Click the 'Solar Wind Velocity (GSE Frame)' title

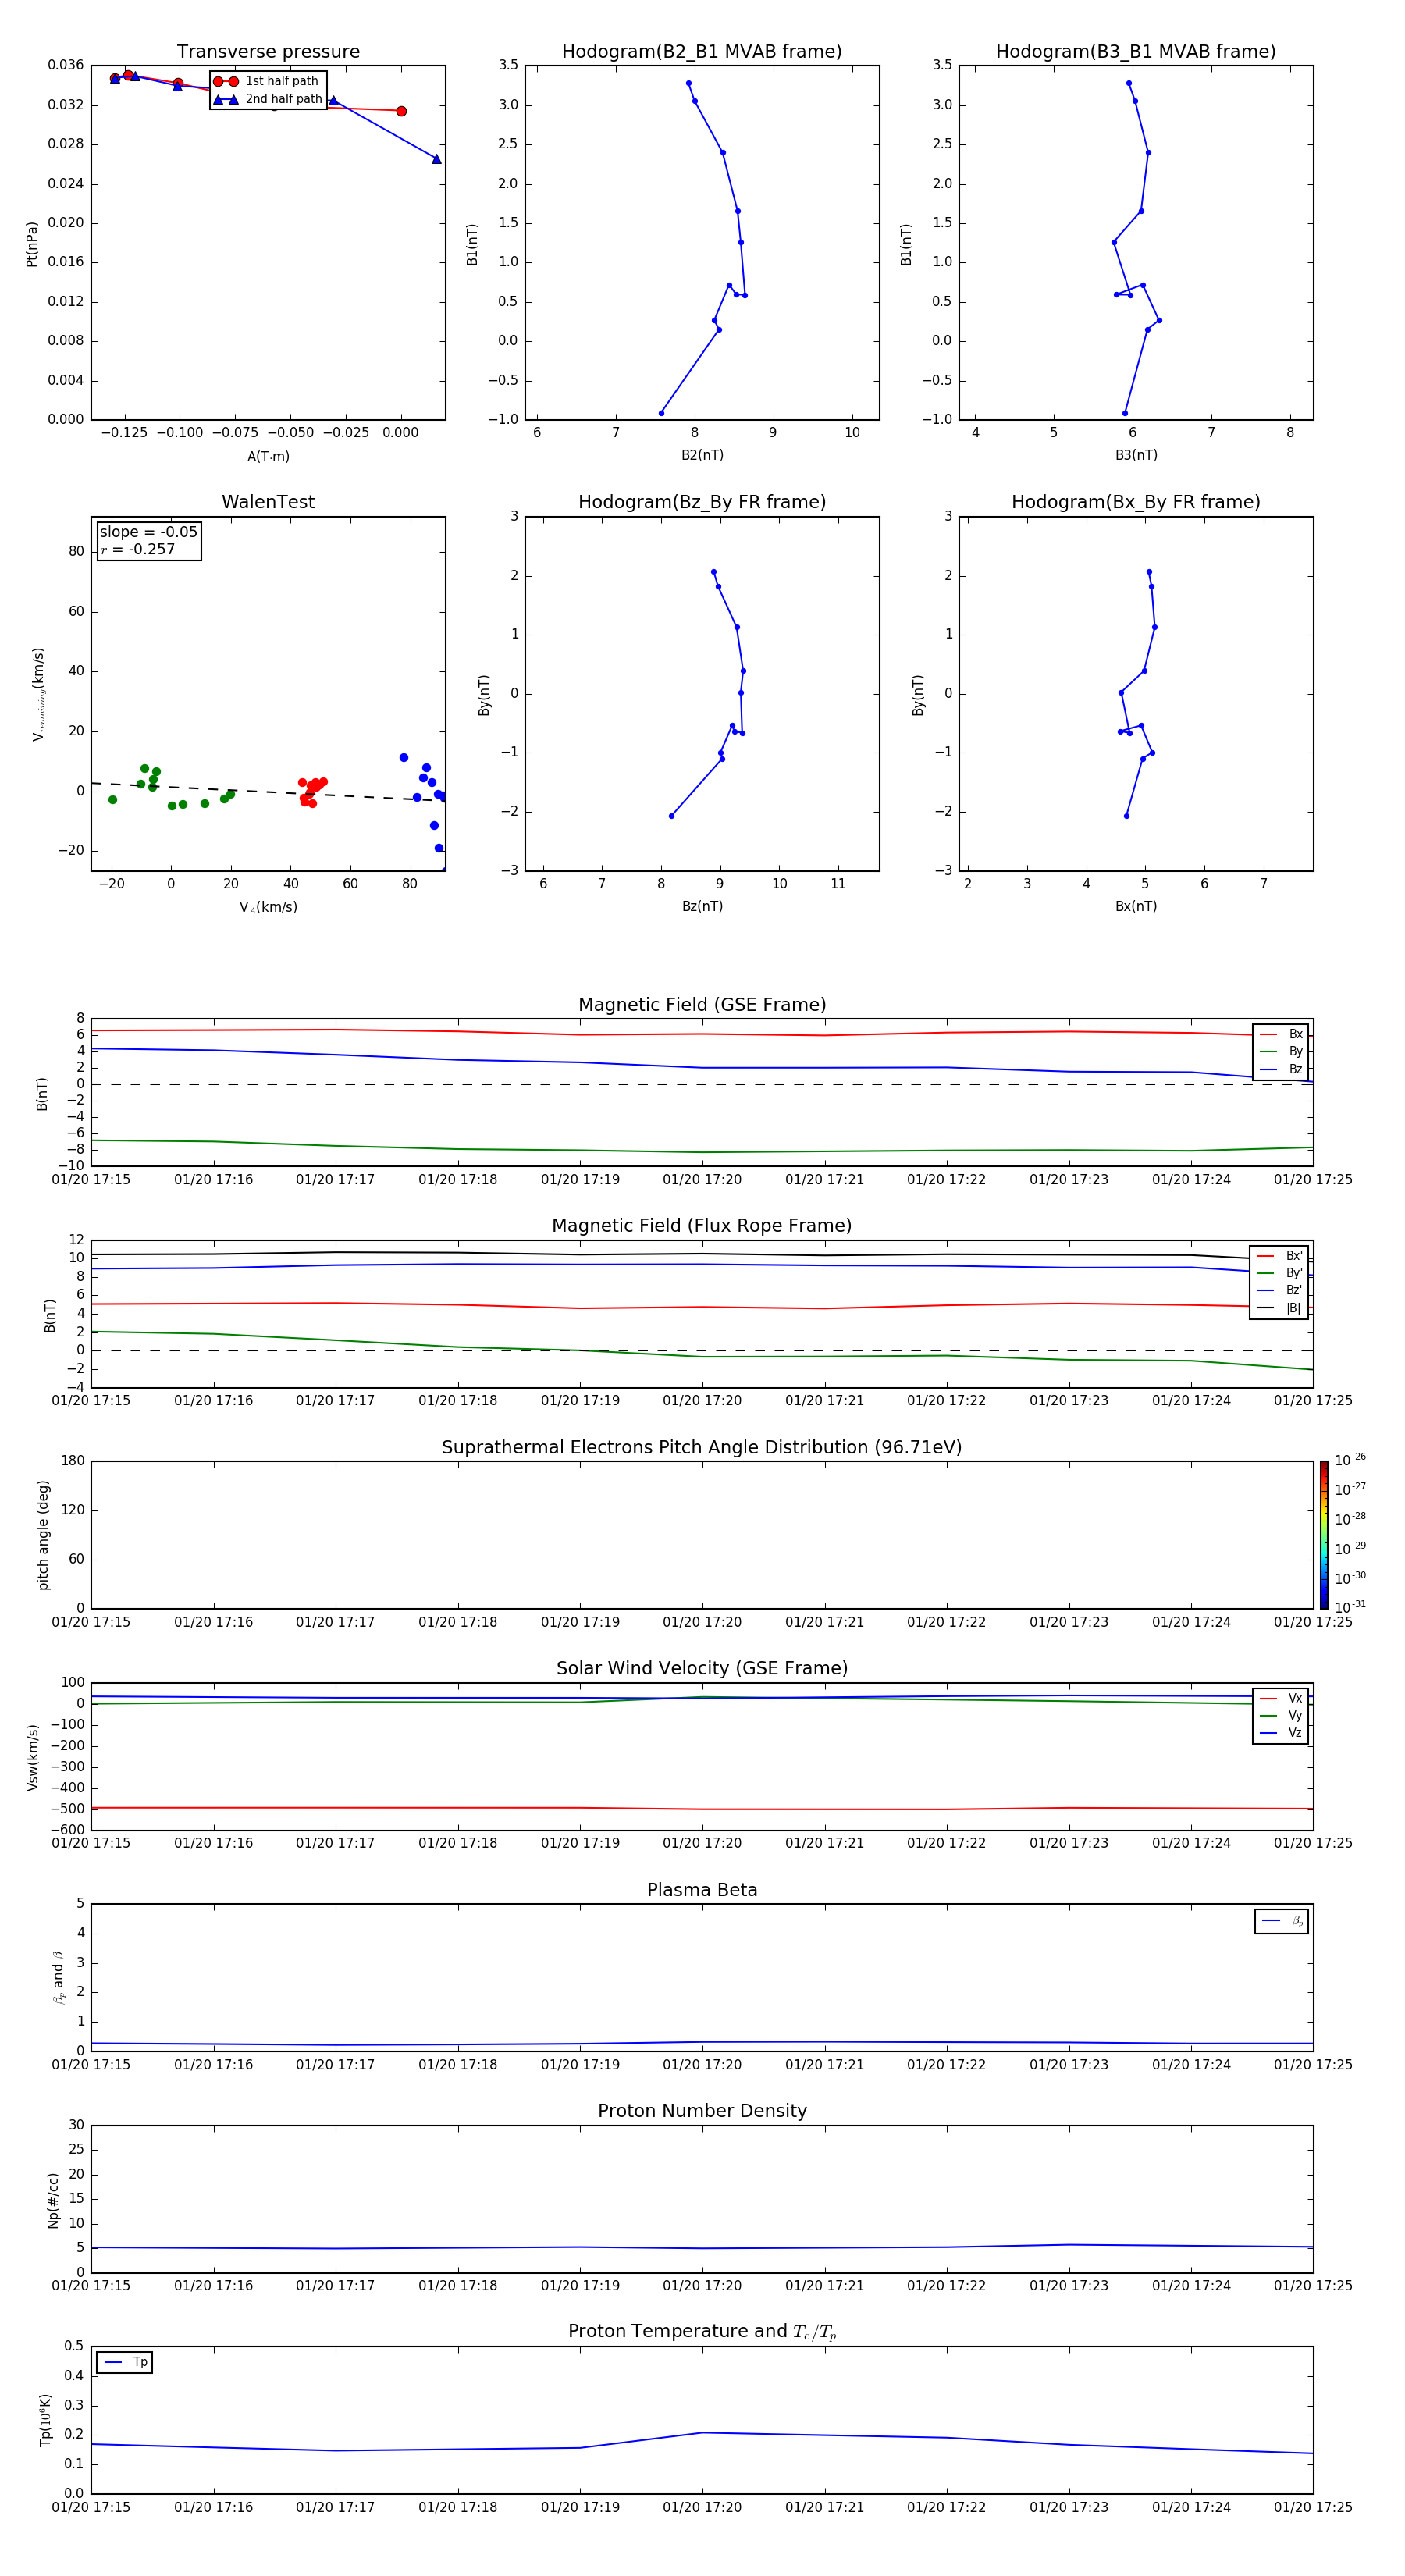pos(702,1668)
